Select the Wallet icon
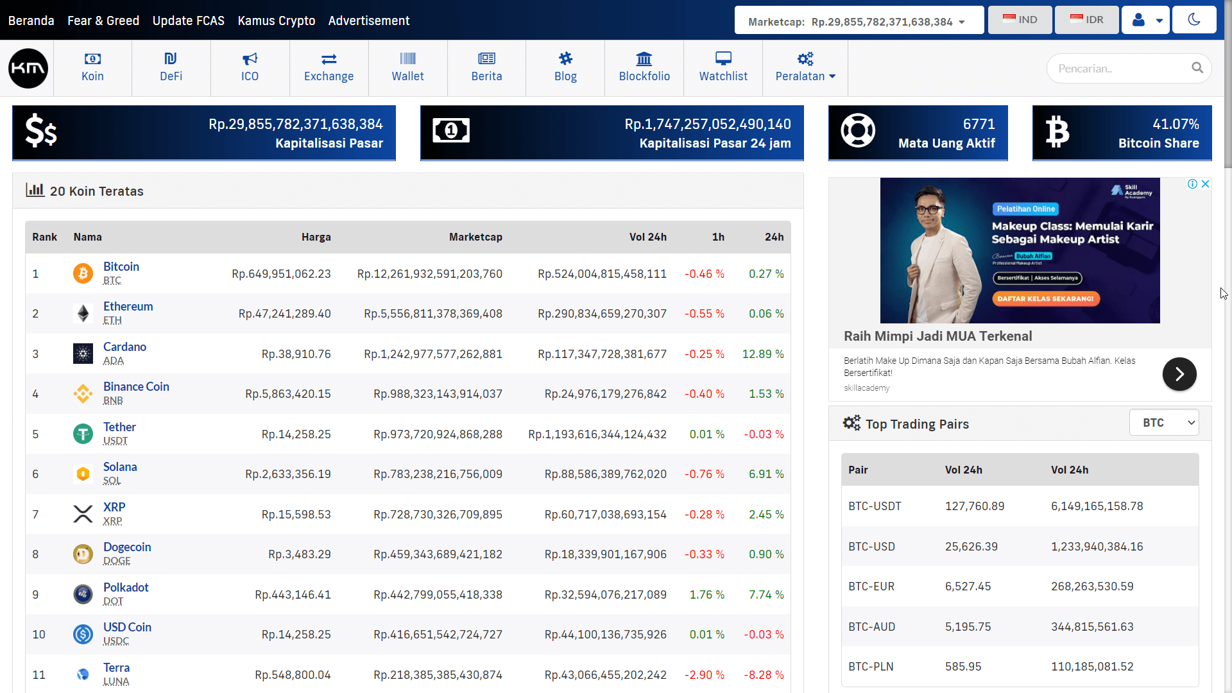Viewport: 1232px width, 693px height. pyautogui.click(x=407, y=67)
